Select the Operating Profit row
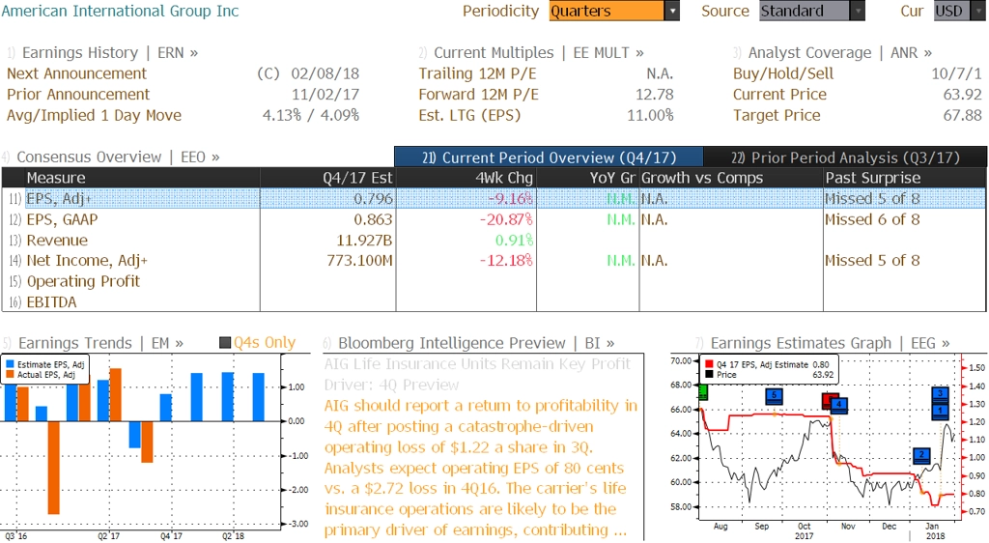This screenshot has height=543, width=989. pos(494,281)
